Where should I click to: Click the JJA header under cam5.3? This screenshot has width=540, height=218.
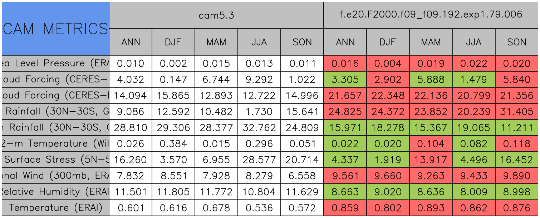[259, 42]
